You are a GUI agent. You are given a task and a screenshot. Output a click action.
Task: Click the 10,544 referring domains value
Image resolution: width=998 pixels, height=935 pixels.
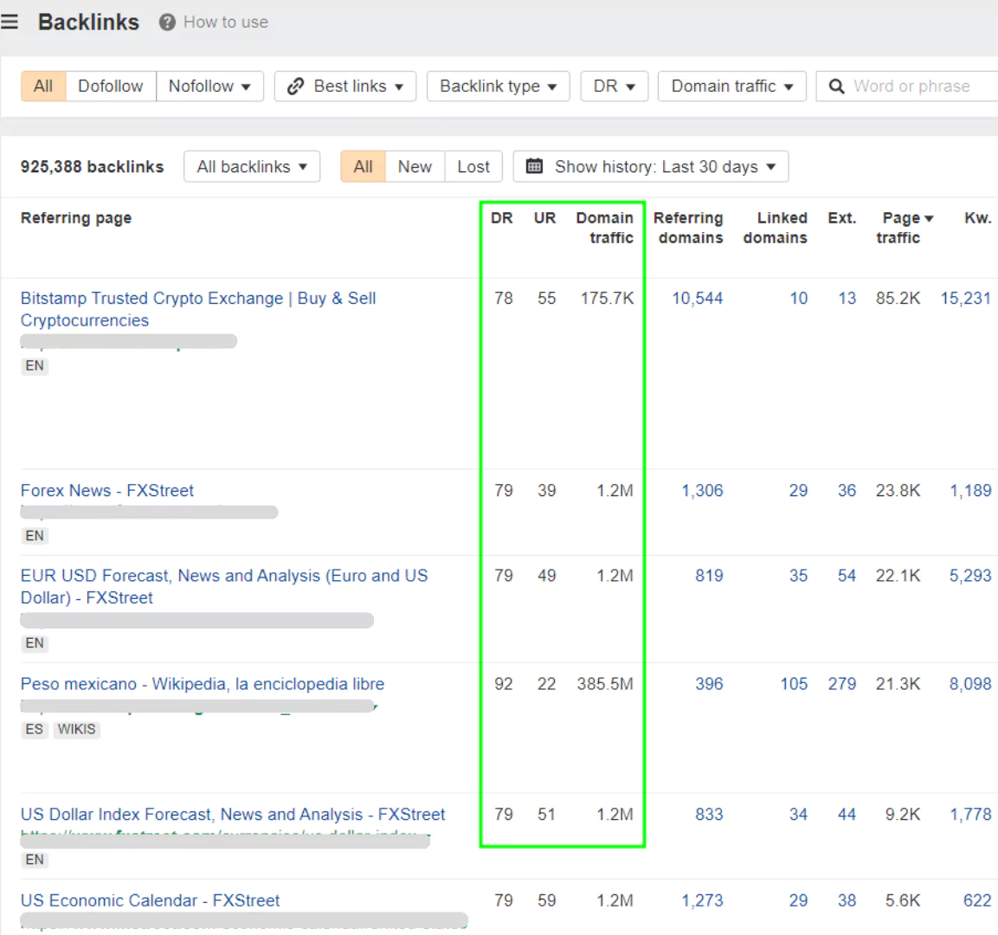pyautogui.click(x=697, y=299)
